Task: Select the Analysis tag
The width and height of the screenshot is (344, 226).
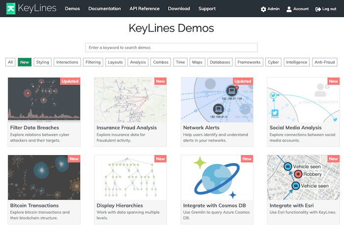Action: coord(138,62)
